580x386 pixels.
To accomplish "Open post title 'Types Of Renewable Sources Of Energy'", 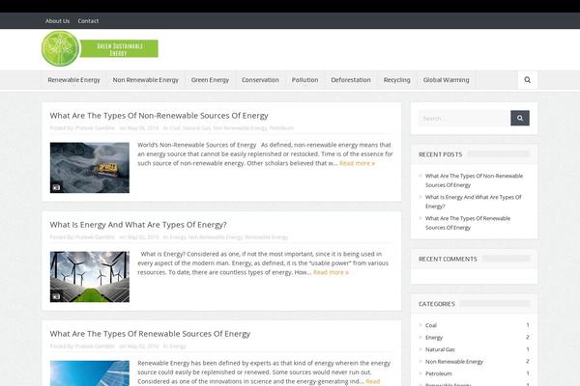I will point(150,334).
